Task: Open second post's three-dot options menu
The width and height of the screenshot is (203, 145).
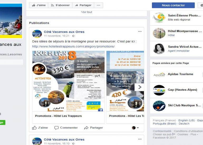Action: tap(140, 139)
